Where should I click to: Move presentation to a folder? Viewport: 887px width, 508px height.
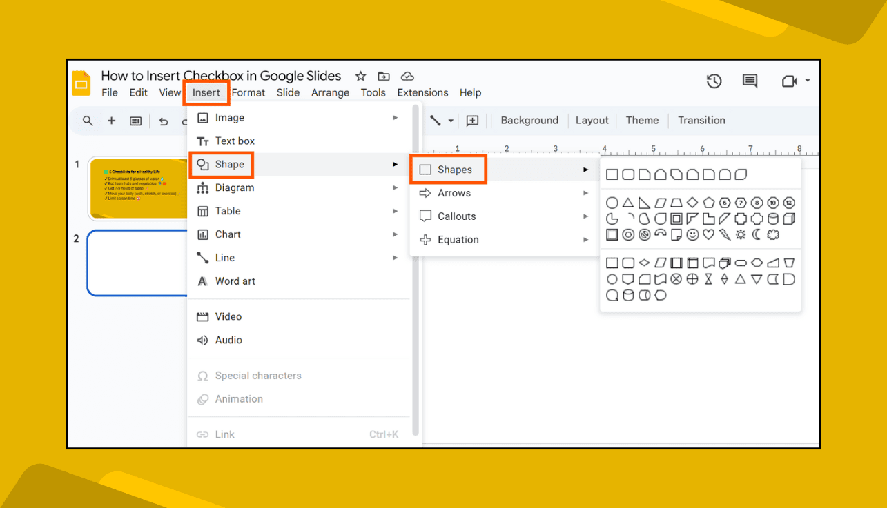click(x=384, y=76)
